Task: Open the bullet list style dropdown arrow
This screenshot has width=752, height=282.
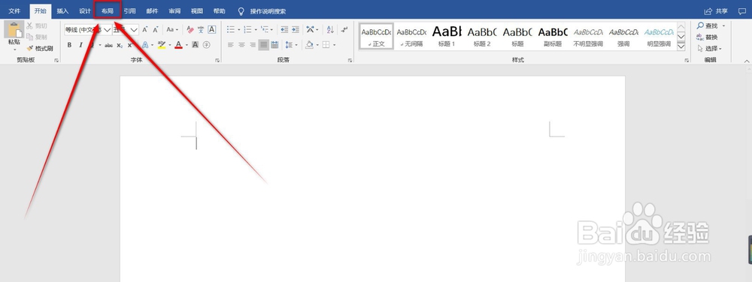Action: tap(239, 30)
